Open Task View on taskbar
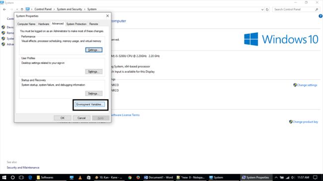The image size is (323, 181). coord(21,178)
